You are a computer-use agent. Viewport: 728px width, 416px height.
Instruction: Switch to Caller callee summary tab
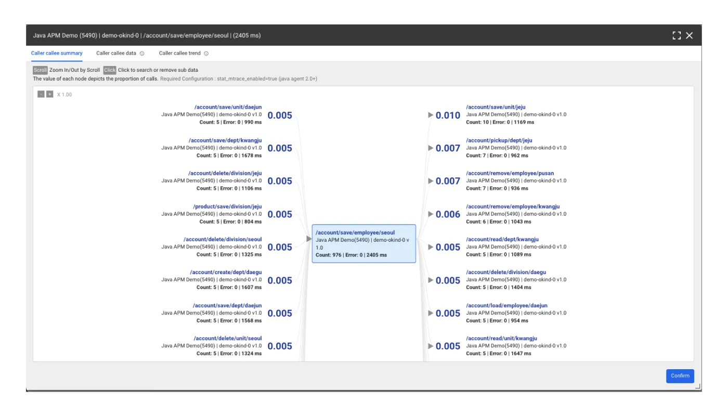(57, 54)
